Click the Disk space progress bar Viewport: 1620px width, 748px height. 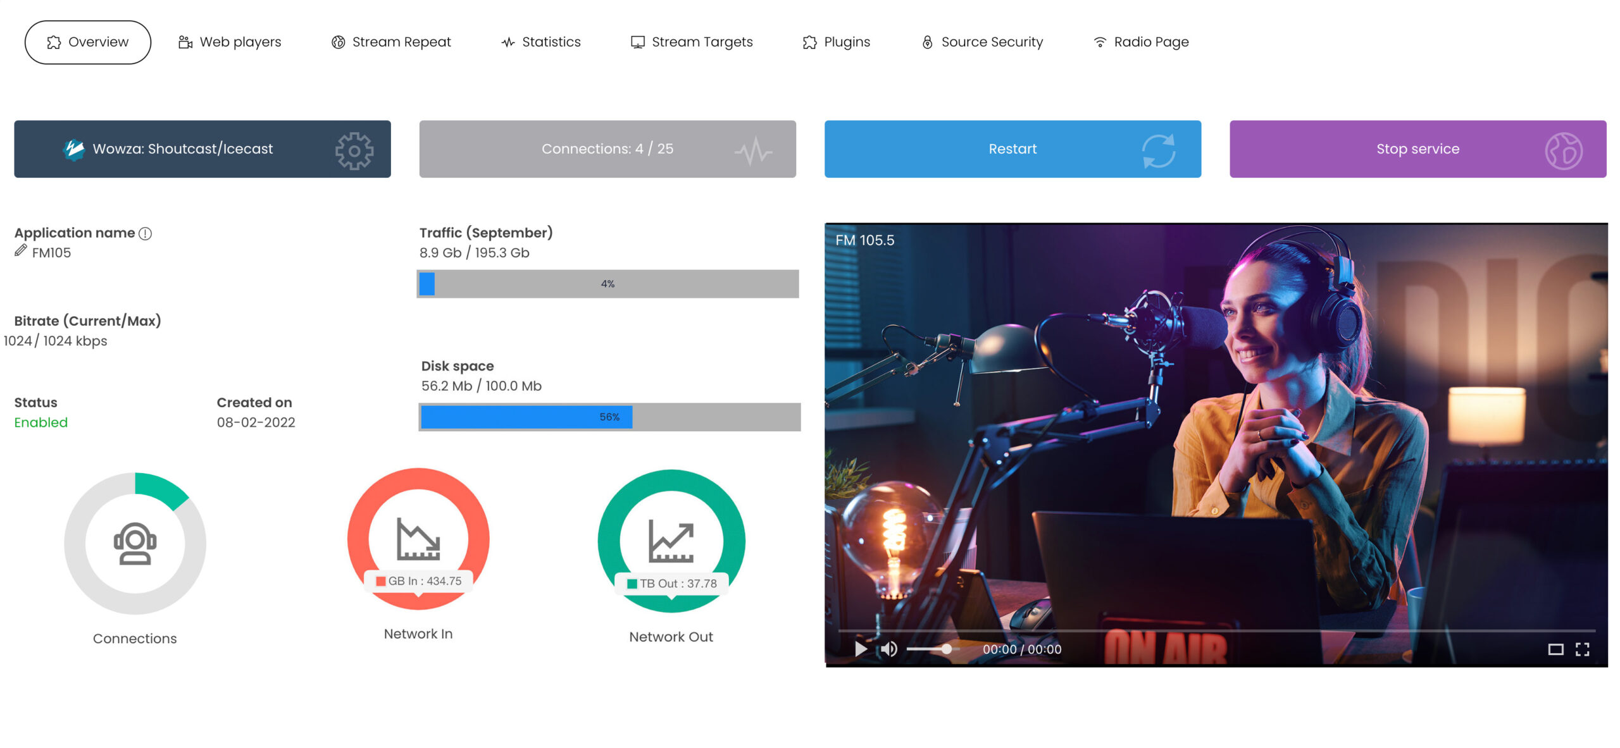click(x=609, y=417)
